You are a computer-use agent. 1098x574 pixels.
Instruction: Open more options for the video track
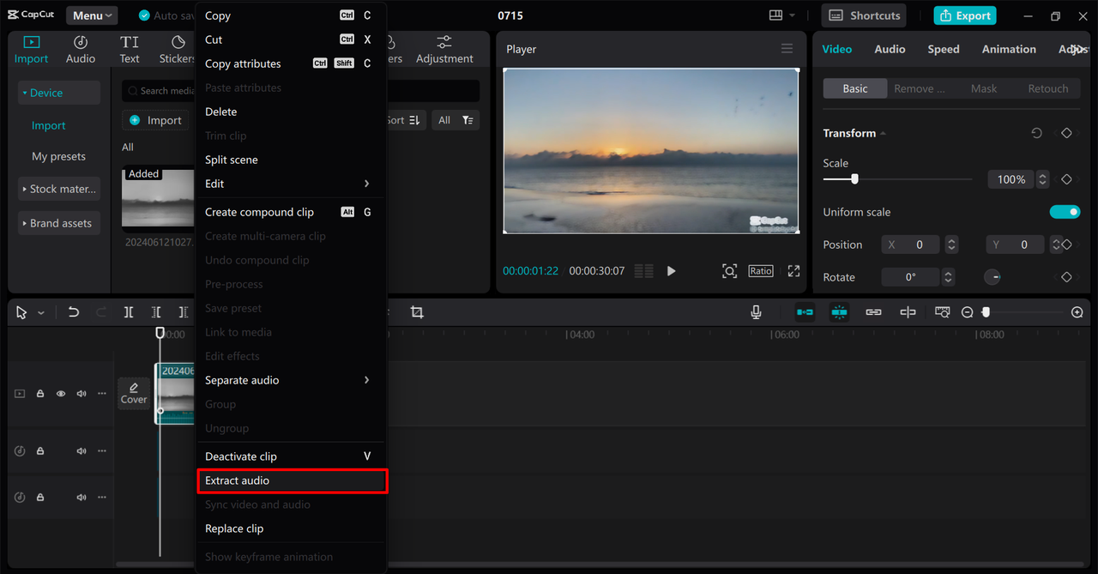pos(102,394)
